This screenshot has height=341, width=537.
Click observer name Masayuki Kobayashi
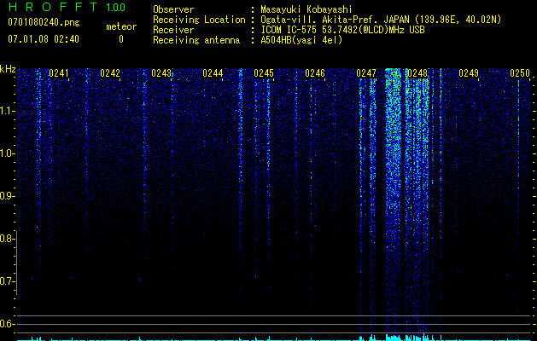coord(306,9)
